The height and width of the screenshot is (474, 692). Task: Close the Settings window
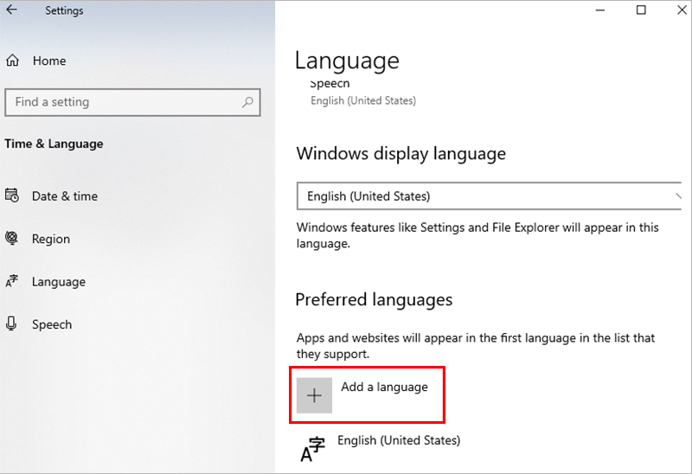point(682,10)
